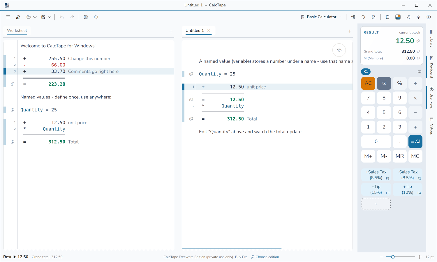The image size is (437, 262).
Task: Close the Untitled 1 tab
Action: point(209,31)
